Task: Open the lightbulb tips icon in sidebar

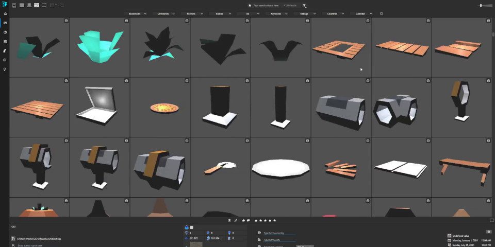Action: 5,69
